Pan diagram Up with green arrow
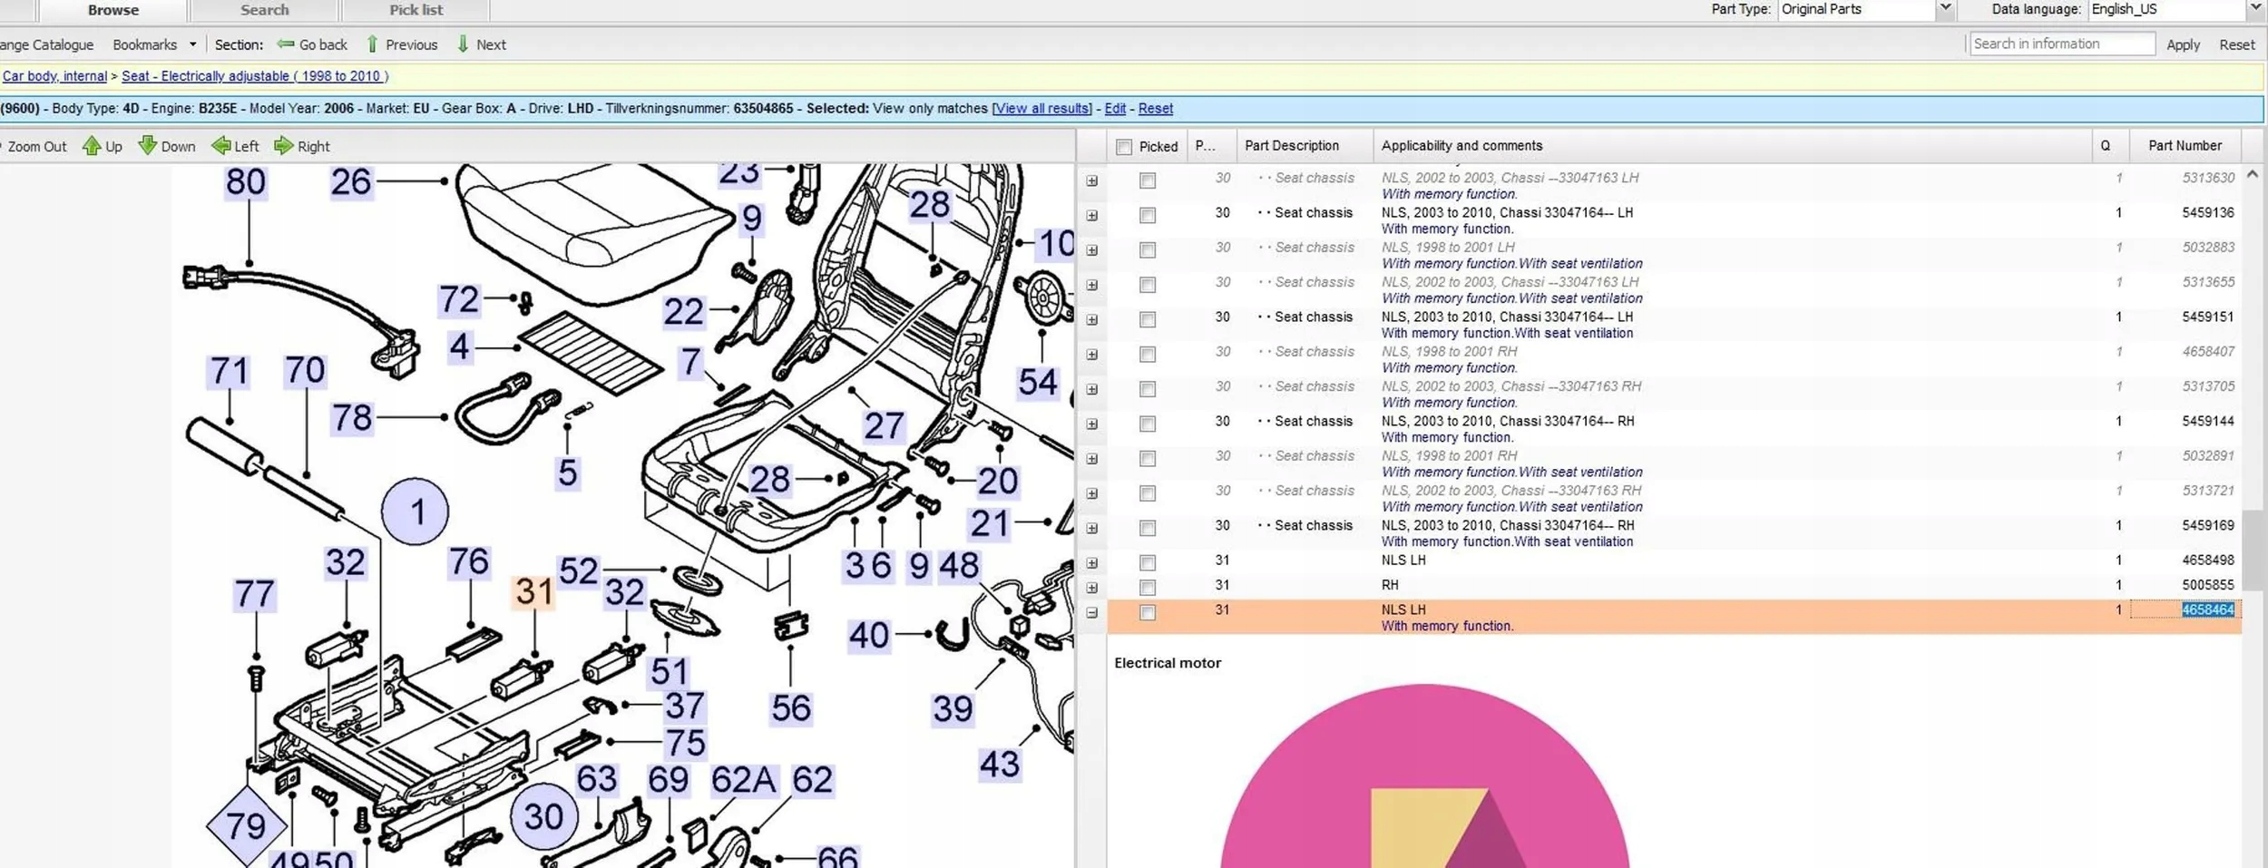The height and width of the screenshot is (868, 2268). click(x=92, y=146)
